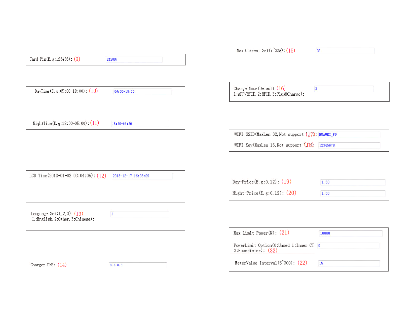This screenshot has width=416, height=309.
Task: Click the 'Night-Price(E.g:0.12):' label
Action: [x=258, y=193]
